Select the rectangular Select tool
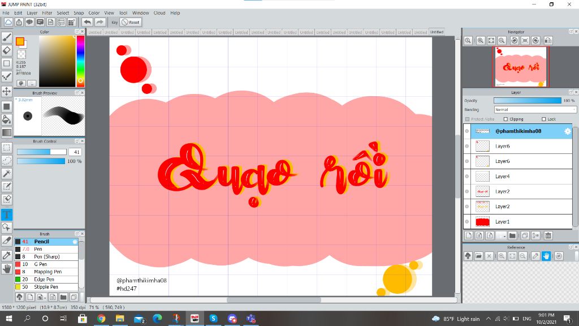The width and height of the screenshot is (579, 326). coord(7,148)
